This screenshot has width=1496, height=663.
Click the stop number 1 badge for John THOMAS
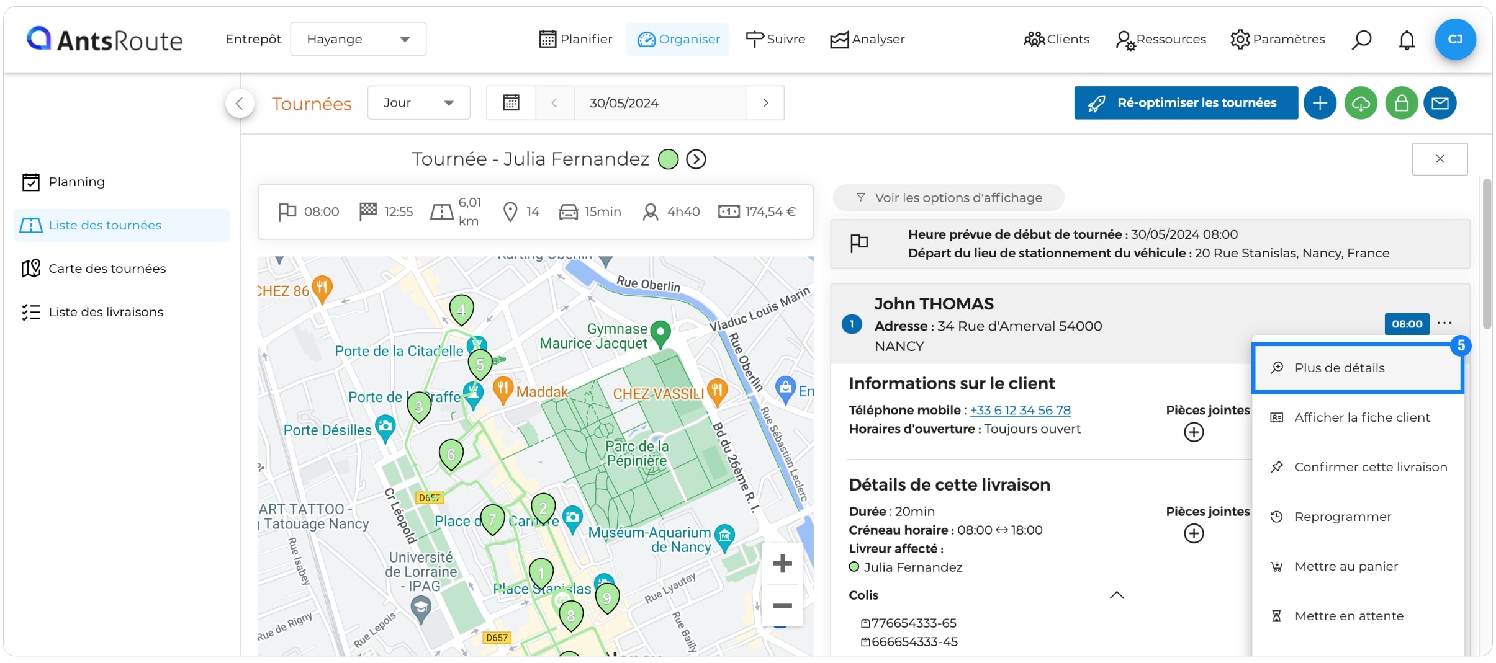[852, 324]
